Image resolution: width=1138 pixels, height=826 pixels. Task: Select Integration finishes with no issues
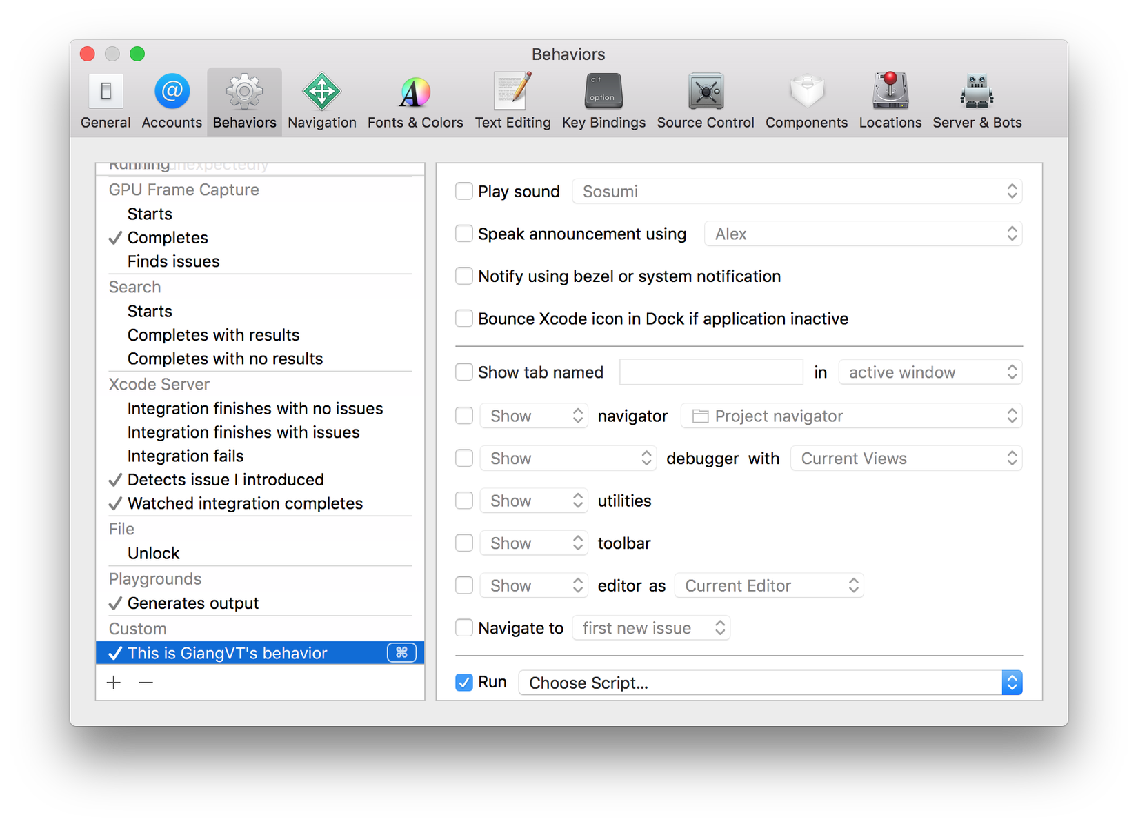click(260, 408)
